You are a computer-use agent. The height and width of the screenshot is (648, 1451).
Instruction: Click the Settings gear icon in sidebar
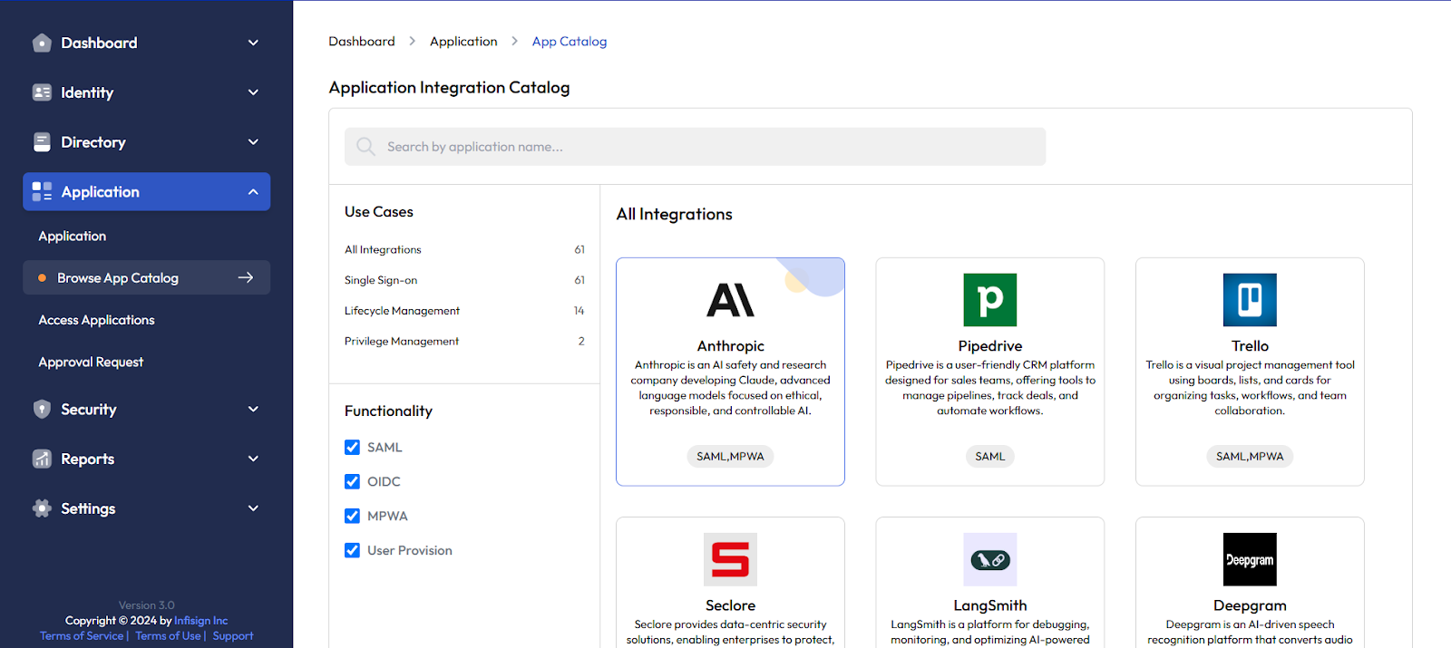[x=42, y=508]
